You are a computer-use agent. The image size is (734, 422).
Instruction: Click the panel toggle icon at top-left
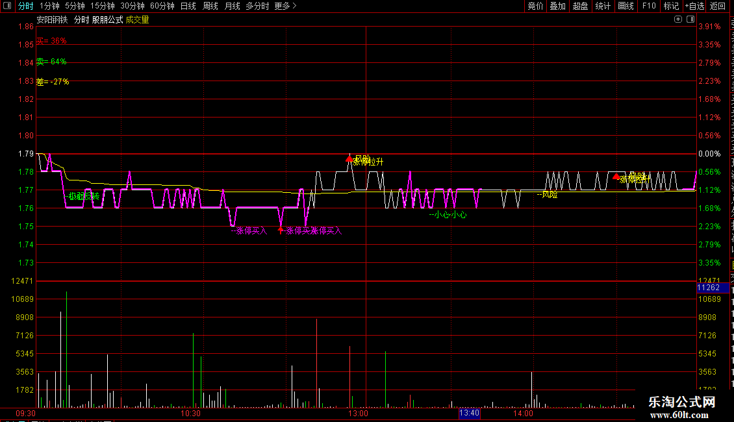(7, 6)
